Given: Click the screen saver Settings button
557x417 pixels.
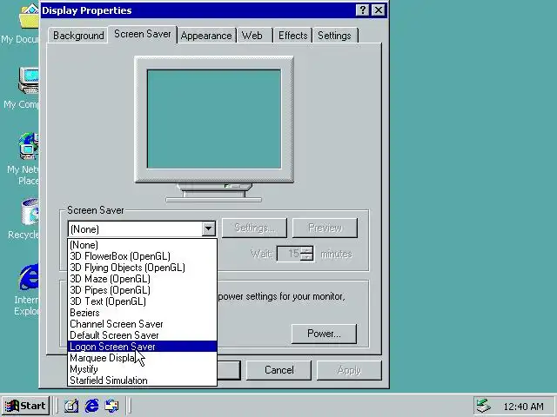Looking at the screenshot, I should coord(254,228).
